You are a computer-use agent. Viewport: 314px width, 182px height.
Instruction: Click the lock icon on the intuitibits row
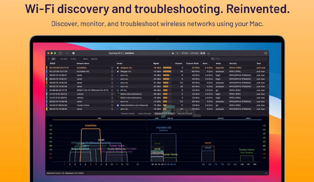tap(112, 68)
